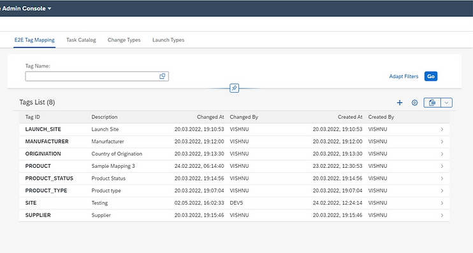The height and width of the screenshot is (253, 473).
Task: Click the Created At column header
Action: (350, 117)
